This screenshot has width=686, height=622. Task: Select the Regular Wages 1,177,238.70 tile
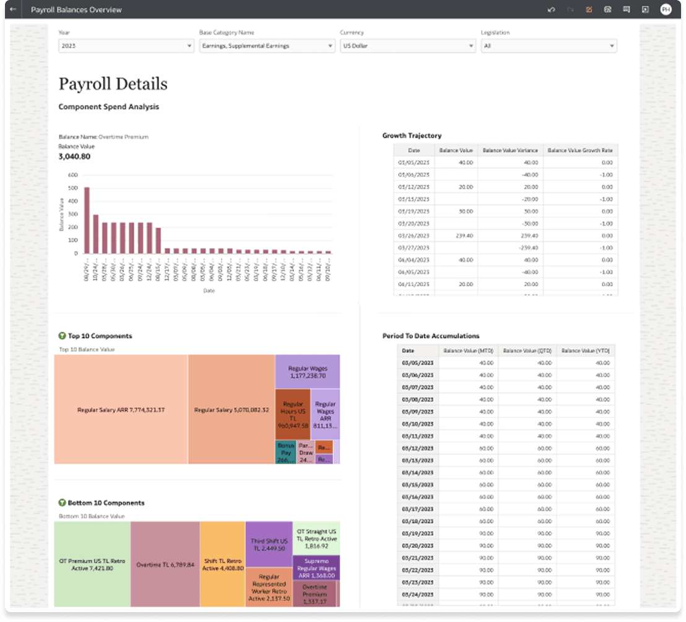[308, 372]
